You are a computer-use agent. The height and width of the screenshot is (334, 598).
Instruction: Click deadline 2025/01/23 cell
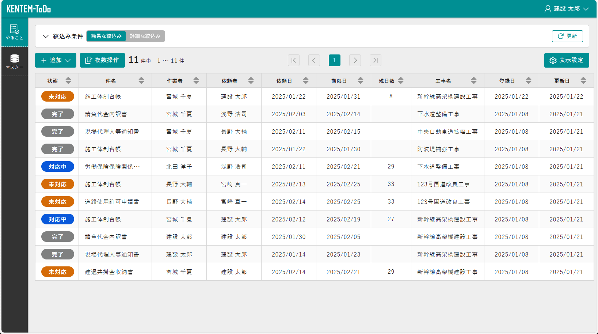[x=343, y=254]
